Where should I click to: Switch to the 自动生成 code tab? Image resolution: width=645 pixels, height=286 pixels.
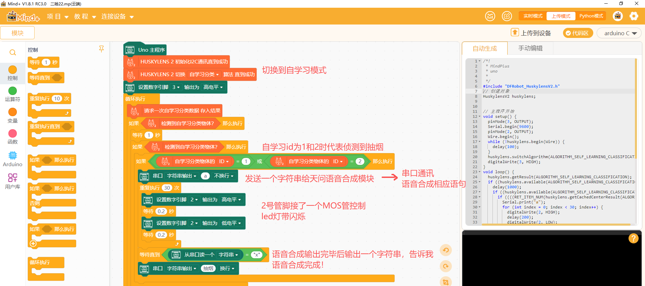click(485, 48)
